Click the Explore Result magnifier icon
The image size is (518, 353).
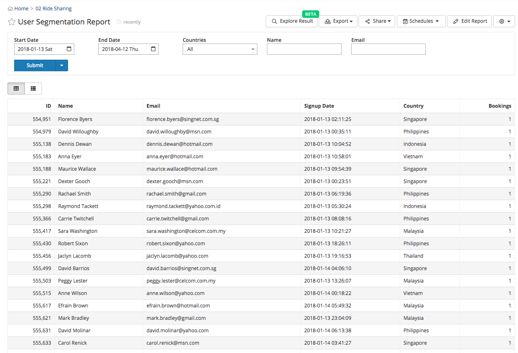pyautogui.click(x=274, y=21)
